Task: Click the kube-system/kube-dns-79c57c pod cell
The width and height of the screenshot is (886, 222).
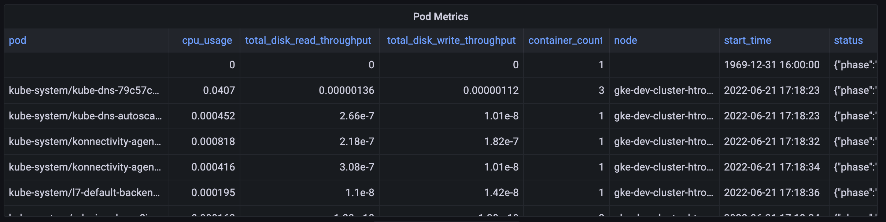Action: (x=84, y=90)
